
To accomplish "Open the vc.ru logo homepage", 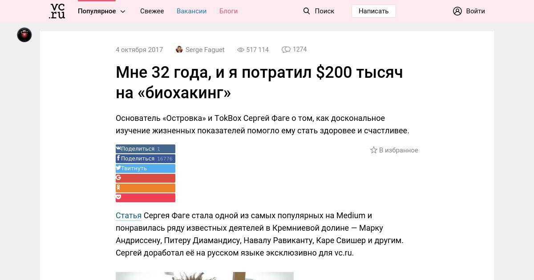I will (x=57, y=11).
